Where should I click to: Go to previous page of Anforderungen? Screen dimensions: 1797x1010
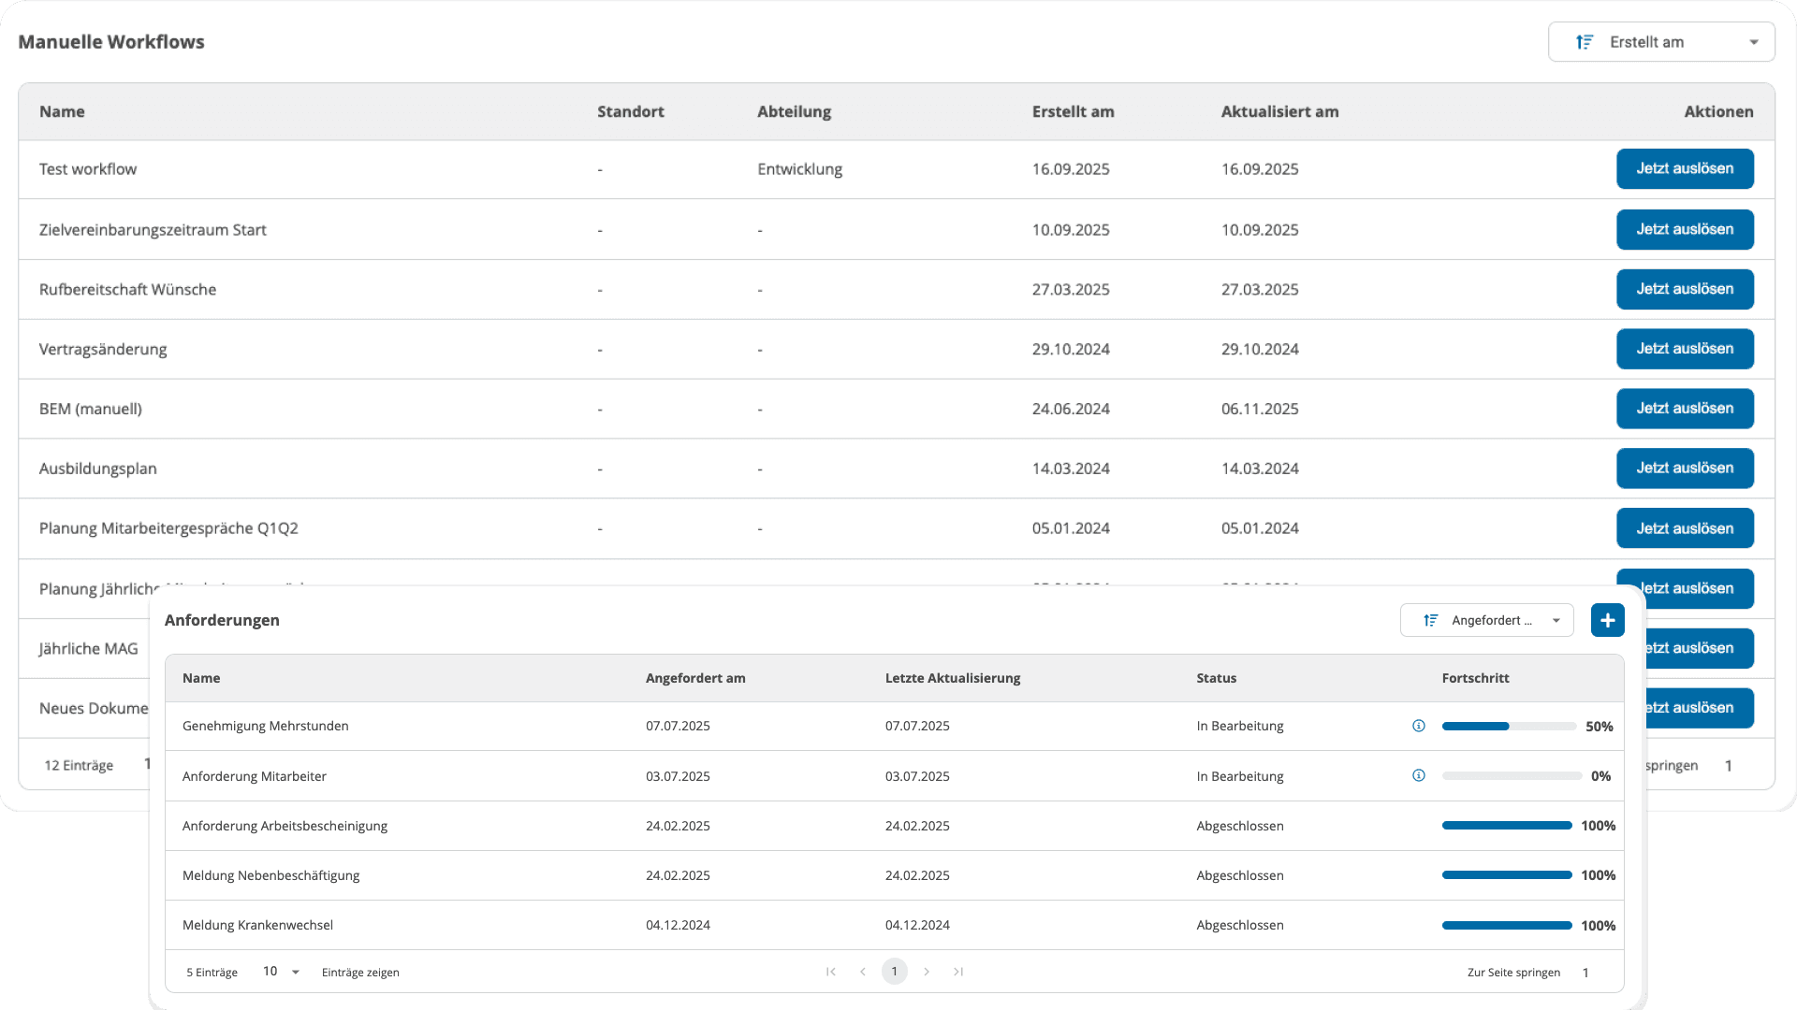coord(862,972)
